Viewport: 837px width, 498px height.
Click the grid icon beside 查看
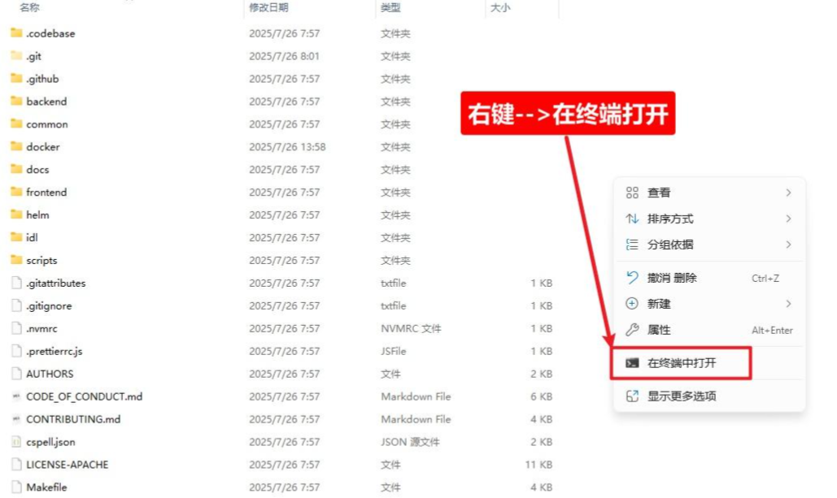(x=632, y=193)
